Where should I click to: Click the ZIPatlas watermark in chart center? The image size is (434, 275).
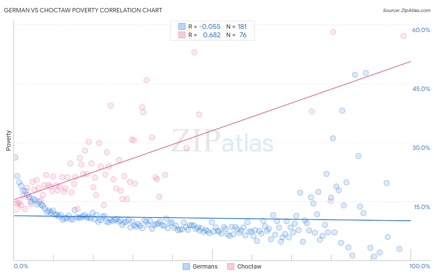coord(222,141)
